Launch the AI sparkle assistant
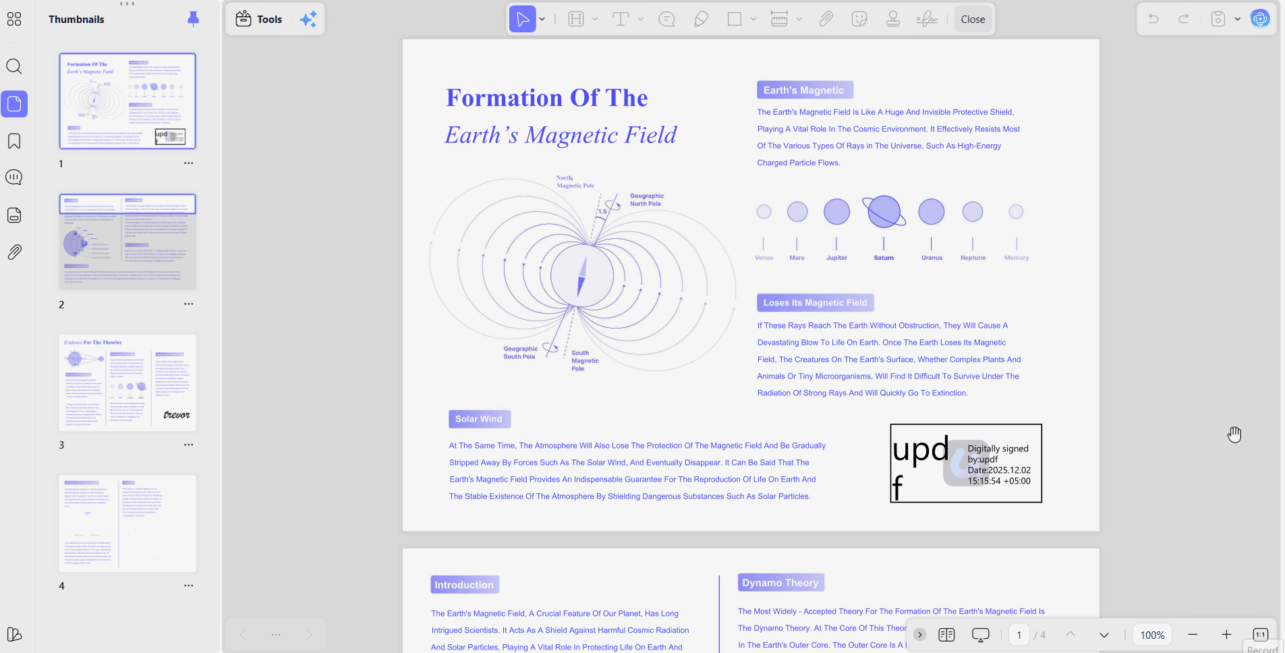The width and height of the screenshot is (1285, 653). pos(308,19)
